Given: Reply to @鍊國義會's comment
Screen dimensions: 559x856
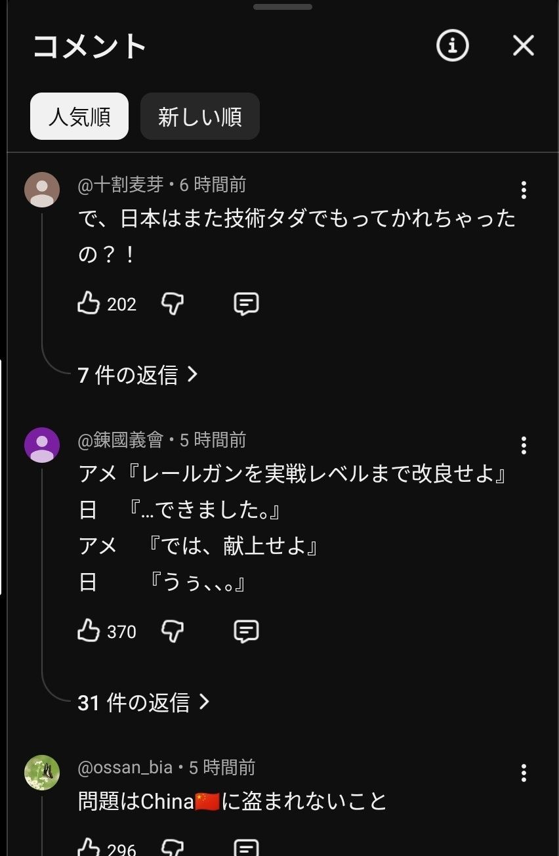Looking at the screenshot, I should tap(246, 631).
